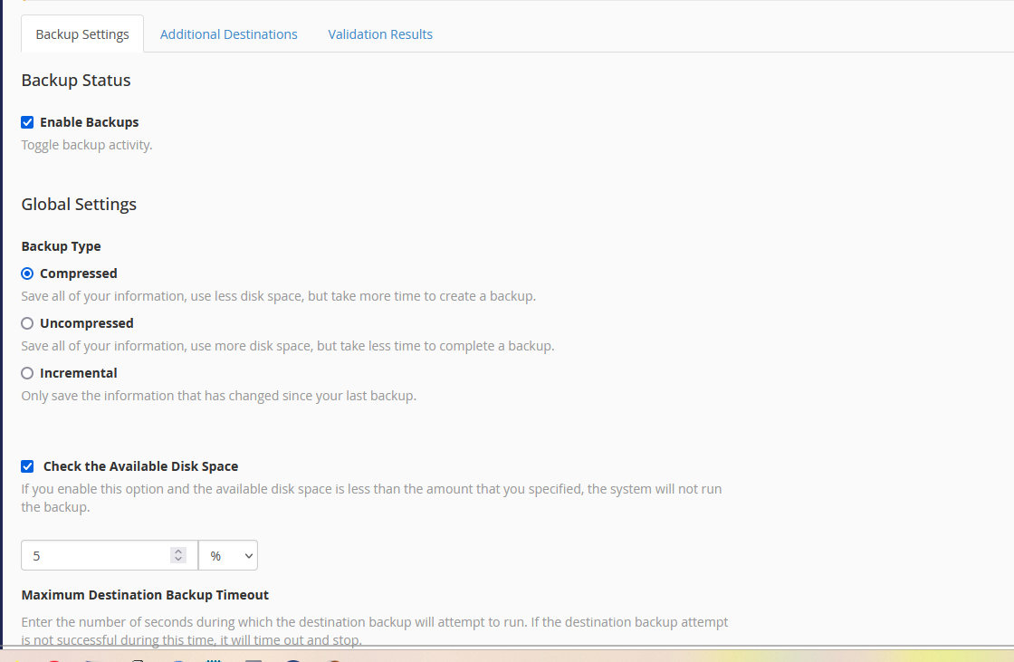Click the 'Global Settings' section heading

tap(79, 205)
